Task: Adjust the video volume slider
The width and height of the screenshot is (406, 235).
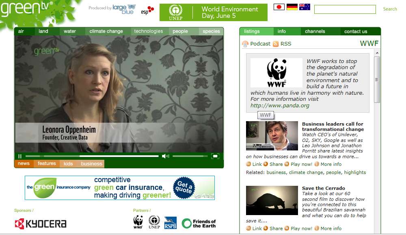Action: point(190,156)
